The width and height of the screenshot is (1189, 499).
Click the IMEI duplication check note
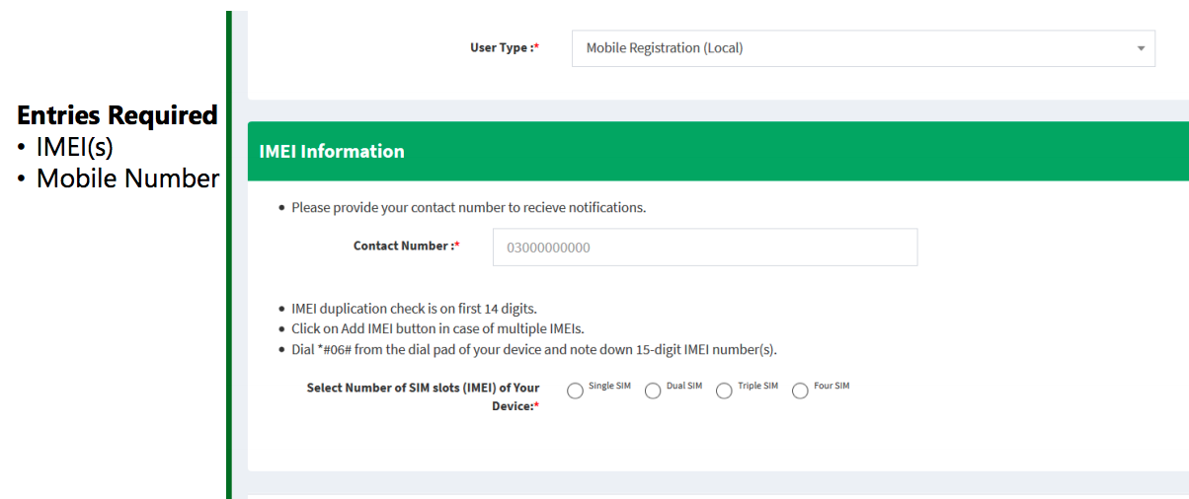click(x=414, y=309)
